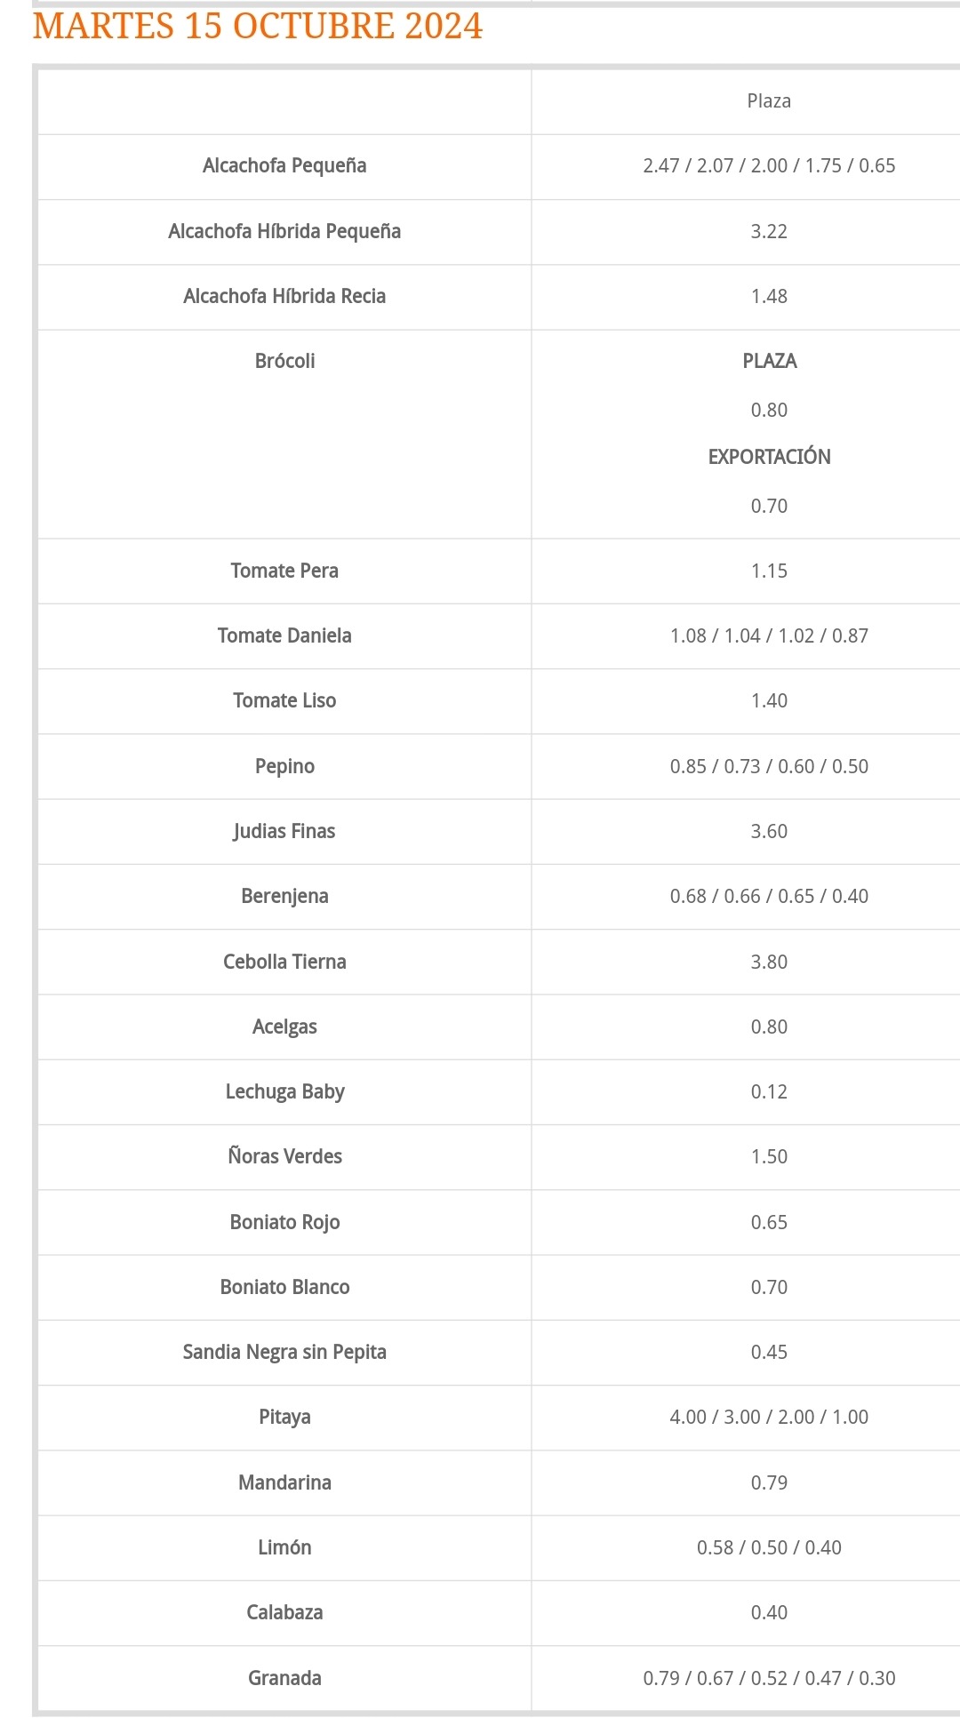
Task: Click Sandia Negra sin Pepita label
Action: (284, 1353)
